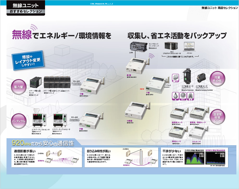
Task: Click the KM1 series multi-circuit power monitor image
Action: pos(58,82)
